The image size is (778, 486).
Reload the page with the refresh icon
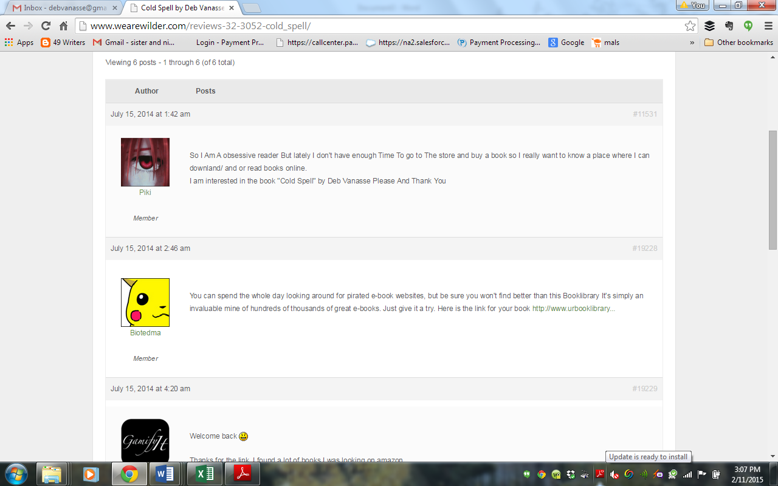[46, 26]
